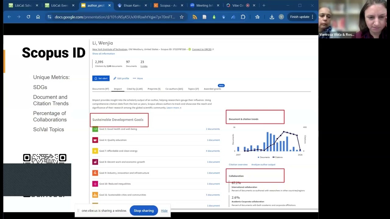Open the white document extension icon
Screen dimensions: 390x219
pos(204,17)
